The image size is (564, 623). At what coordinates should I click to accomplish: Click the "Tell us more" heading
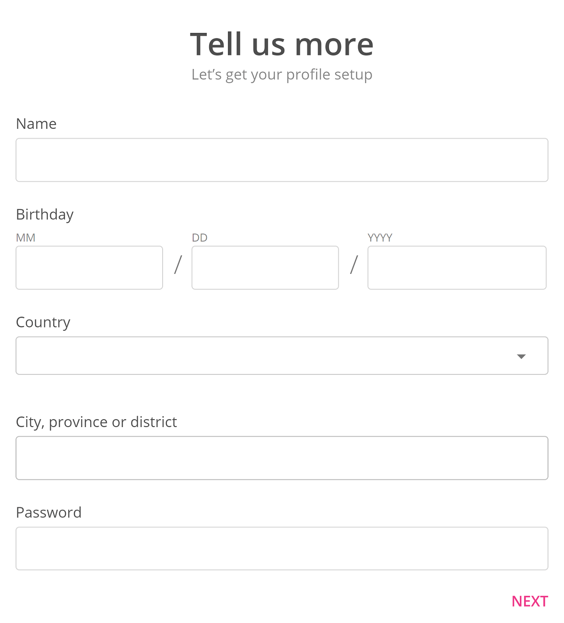282,44
